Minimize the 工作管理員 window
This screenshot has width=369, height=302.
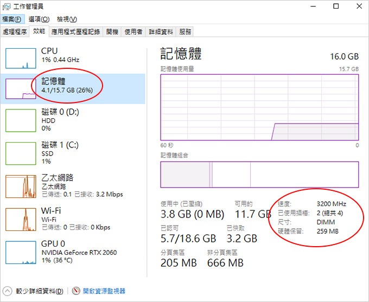pyautogui.click(x=313, y=7)
